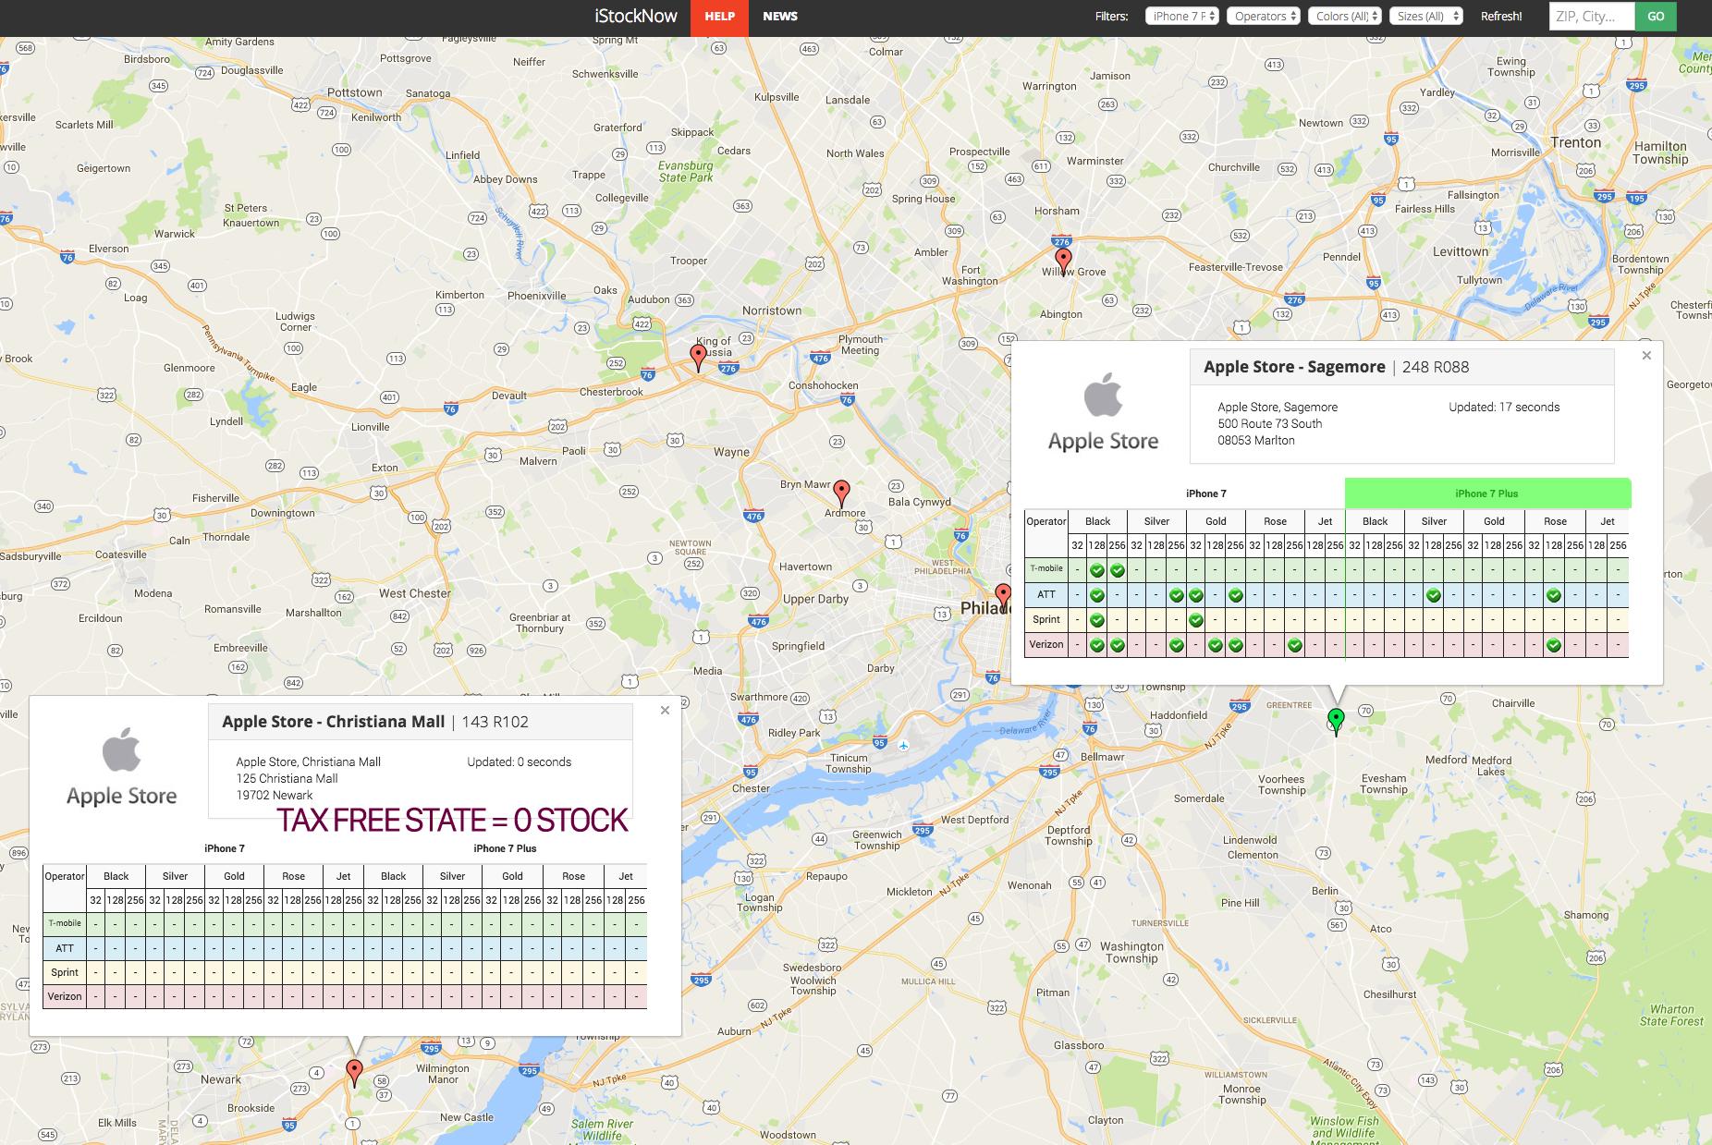Screen dimensions: 1712x1145
Task: Open the iPhone 7 model filter dropdown
Action: tap(1182, 16)
